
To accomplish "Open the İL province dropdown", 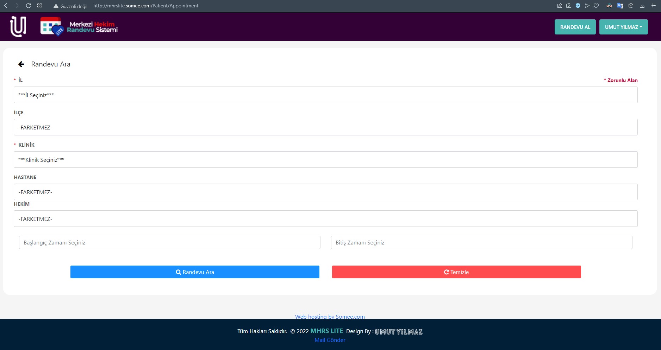I will pos(325,95).
